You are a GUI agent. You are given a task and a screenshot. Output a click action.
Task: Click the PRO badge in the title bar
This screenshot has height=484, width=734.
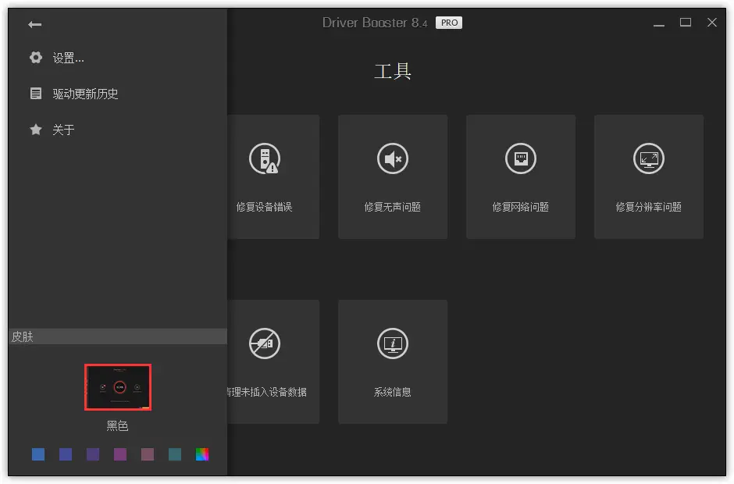448,23
